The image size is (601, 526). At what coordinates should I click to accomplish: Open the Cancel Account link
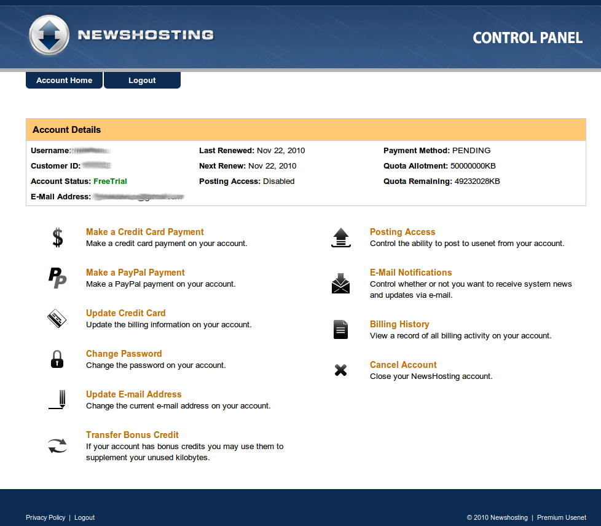point(403,365)
